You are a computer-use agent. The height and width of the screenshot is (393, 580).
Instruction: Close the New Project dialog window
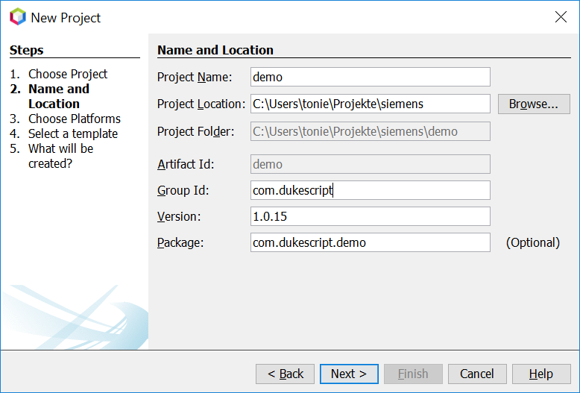click(x=561, y=17)
